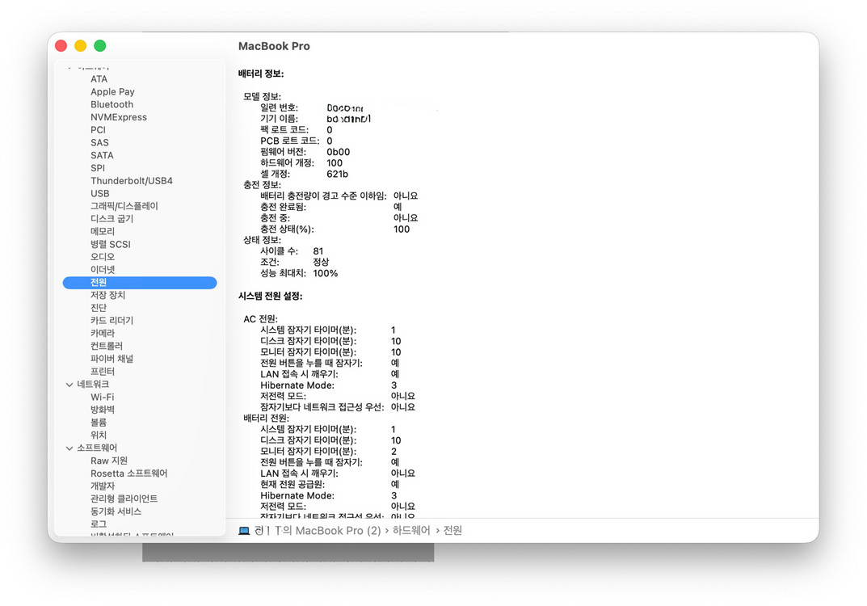Viewport: 867px width, 606px height.
Task: Open the 카드 리더기 entry
Action: 112,321
